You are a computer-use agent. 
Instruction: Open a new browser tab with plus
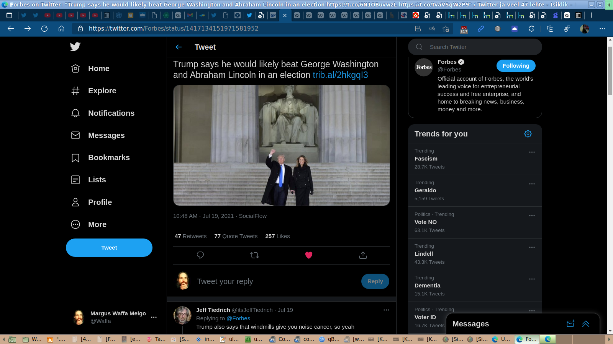[x=591, y=15]
